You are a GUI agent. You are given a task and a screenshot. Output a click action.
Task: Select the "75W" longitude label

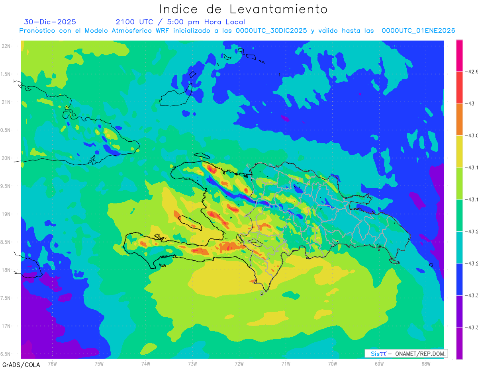coord(99,363)
